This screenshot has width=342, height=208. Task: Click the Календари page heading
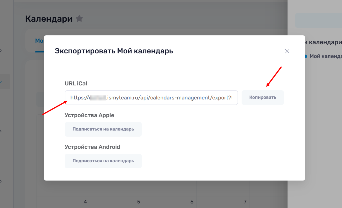pos(49,19)
